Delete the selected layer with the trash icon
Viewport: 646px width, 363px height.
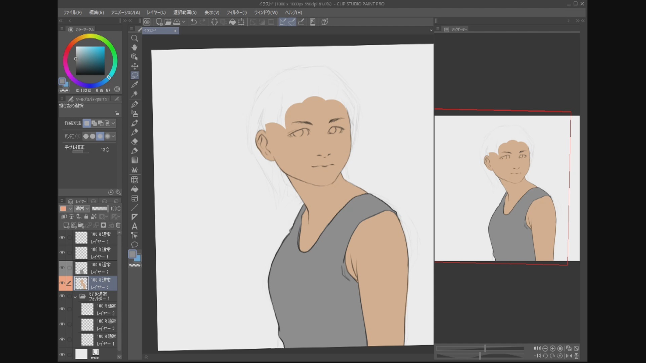tap(118, 225)
